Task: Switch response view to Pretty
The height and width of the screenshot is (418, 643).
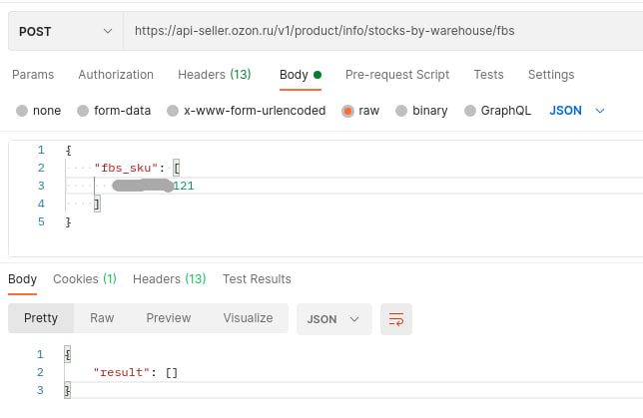Action: (41, 318)
